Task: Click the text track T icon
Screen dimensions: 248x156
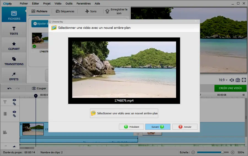Action: tap(5, 102)
